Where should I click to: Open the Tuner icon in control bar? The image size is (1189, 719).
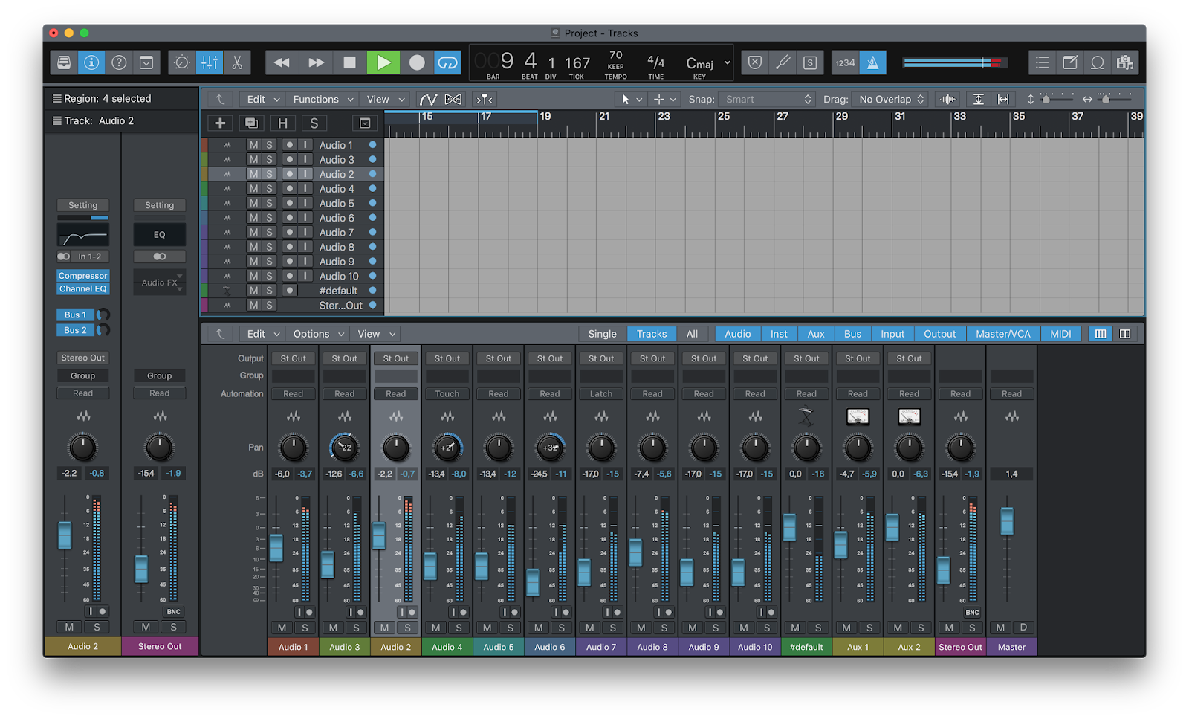[x=783, y=62]
